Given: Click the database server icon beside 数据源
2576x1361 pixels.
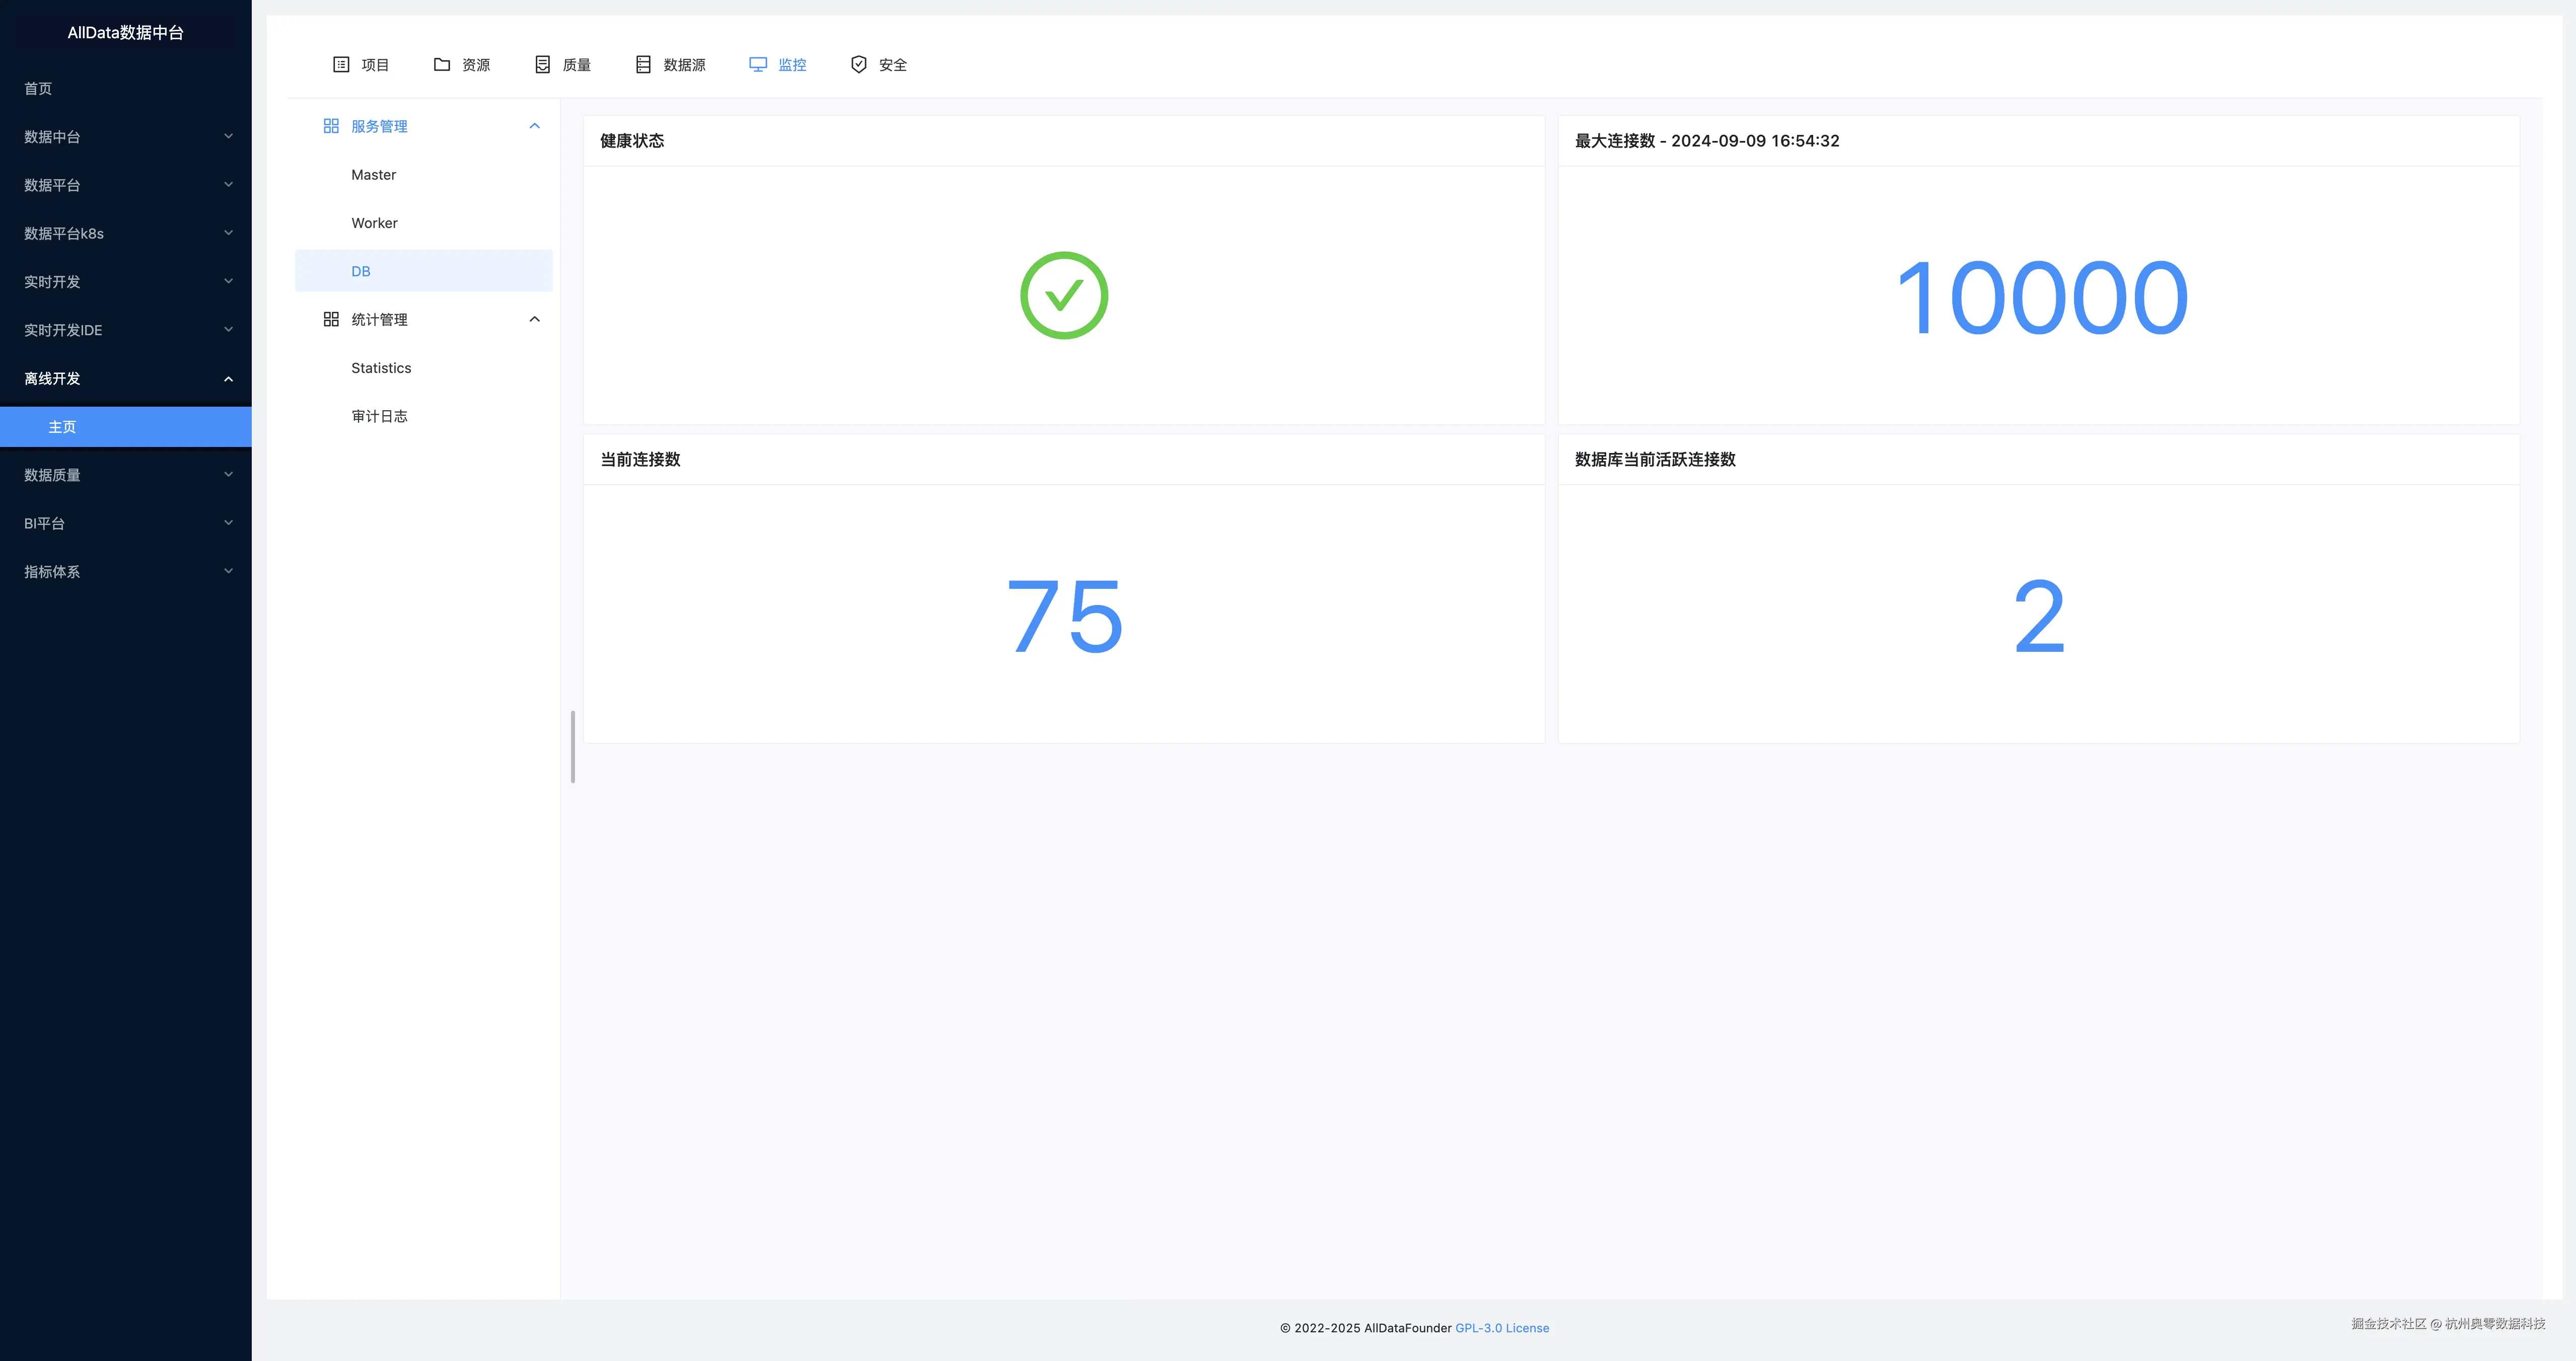Looking at the screenshot, I should [x=643, y=65].
